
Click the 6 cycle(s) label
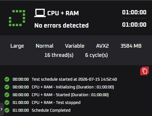coord(96,55)
